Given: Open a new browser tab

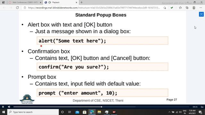Looking at the screenshot, I should point(82,2).
